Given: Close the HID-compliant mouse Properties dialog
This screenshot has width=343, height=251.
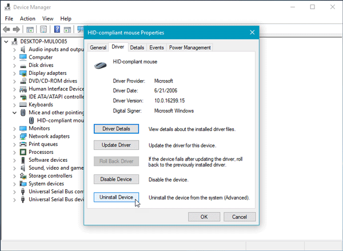Looking at the screenshot, I should (252, 33).
